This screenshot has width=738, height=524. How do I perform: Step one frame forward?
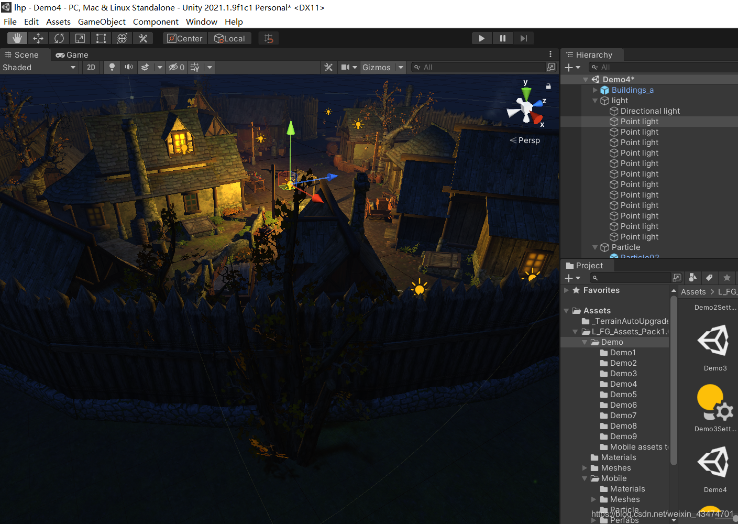point(523,38)
